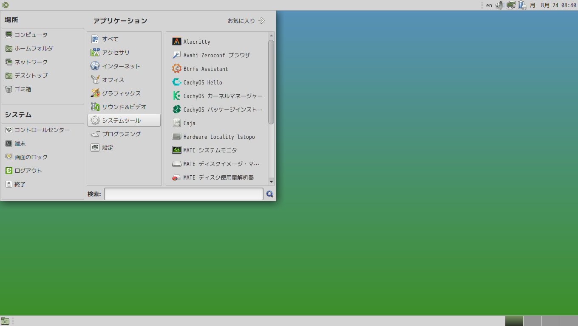Select the オフィス category
This screenshot has width=578, height=326.
tap(124, 80)
